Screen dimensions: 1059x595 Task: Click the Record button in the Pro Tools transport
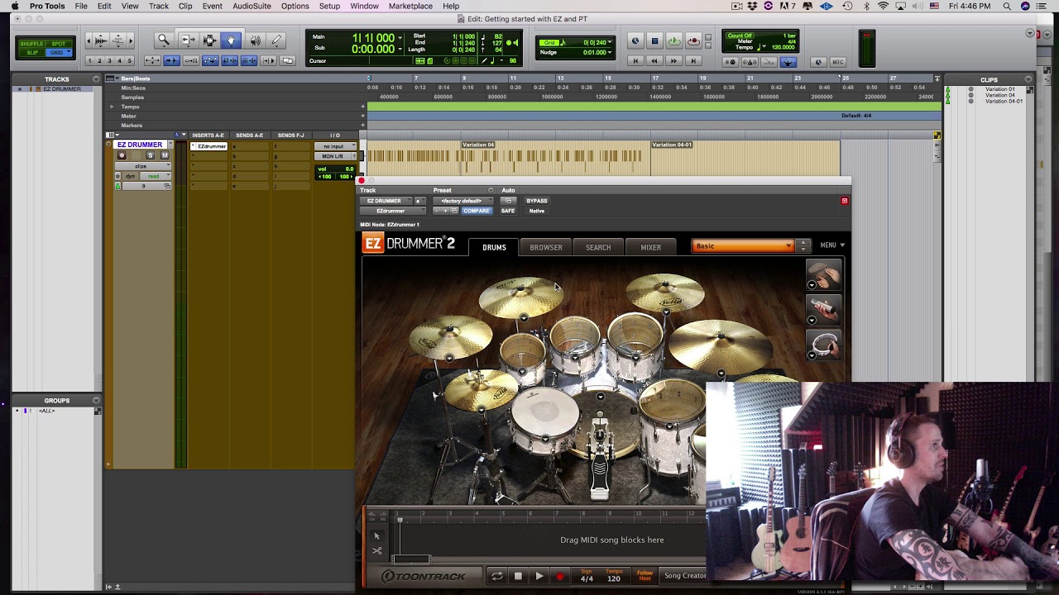coord(693,41)
